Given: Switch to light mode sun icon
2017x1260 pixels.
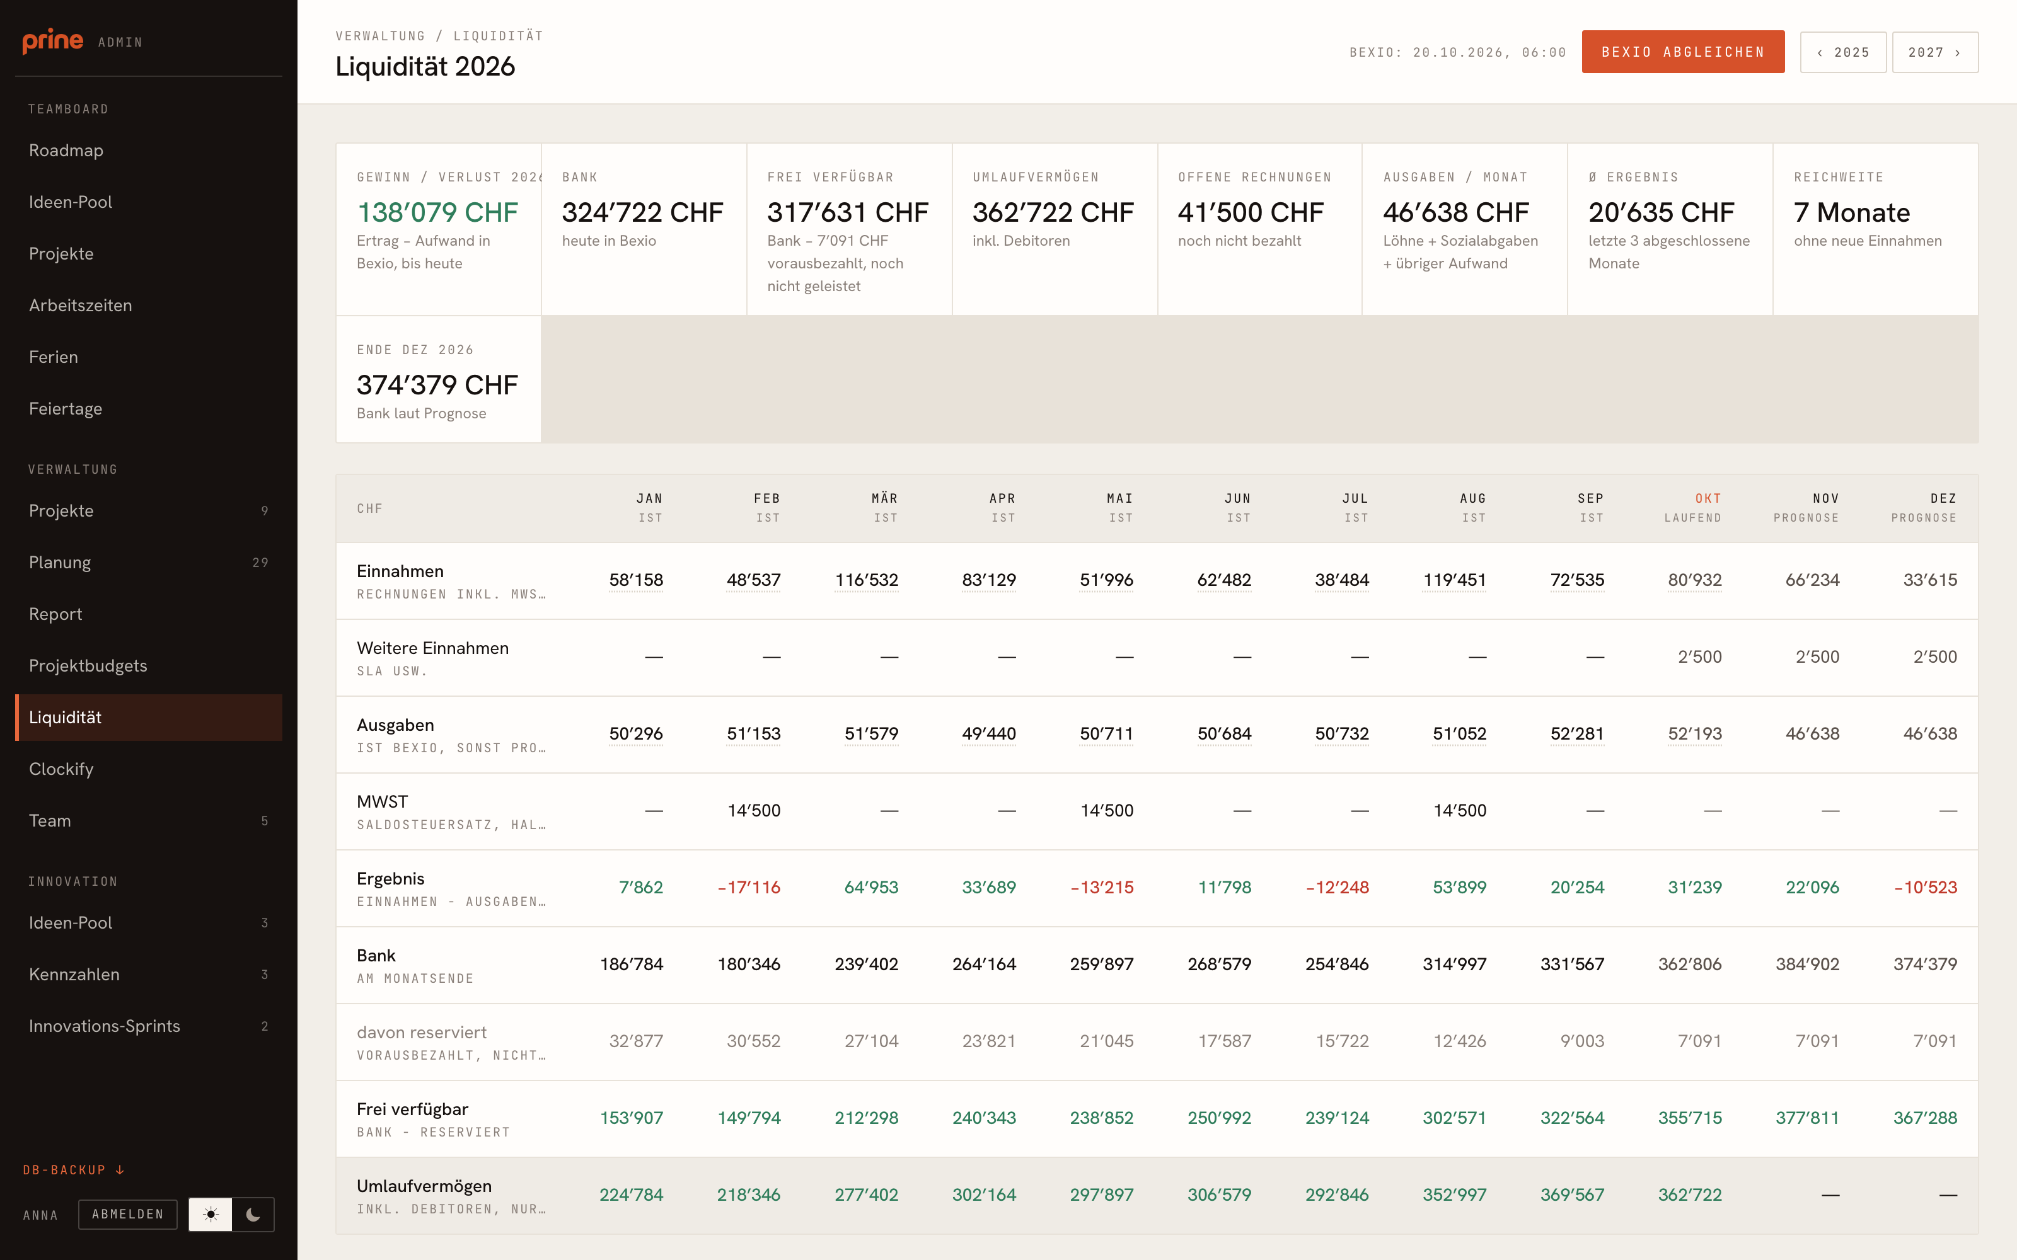Looking at the screenshot, I should coord(211,1214).
